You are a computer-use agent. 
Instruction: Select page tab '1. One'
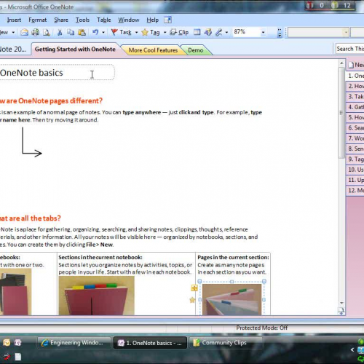coord(355,76)
